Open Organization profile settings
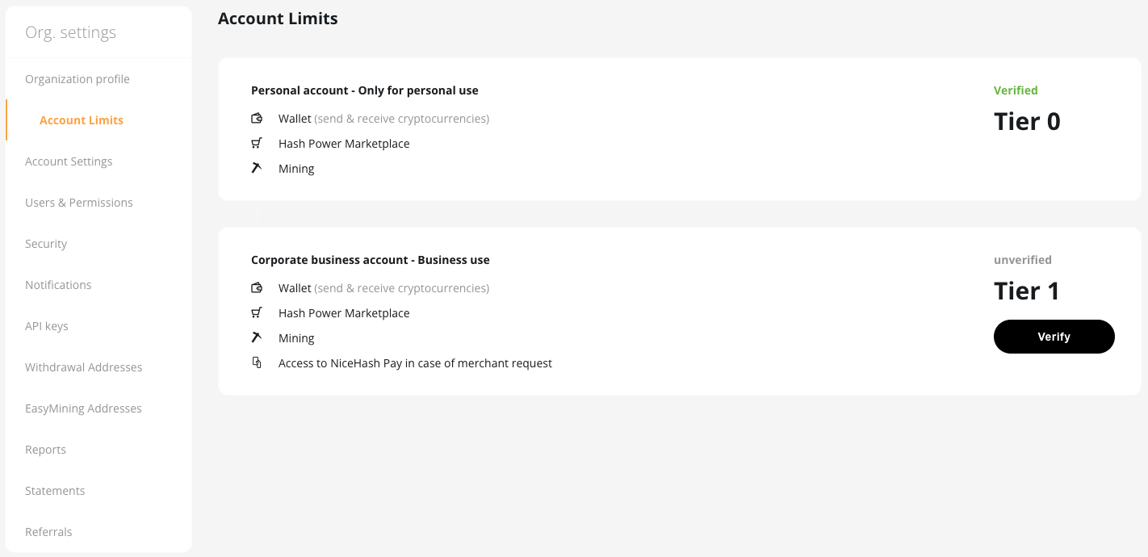Image resolution: width=1148 pixels, height=557 pixels. click(x=78, y=79)
